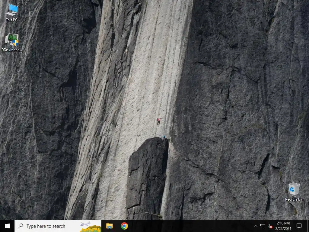309x232 pixels.
Task: Open File Explorer from taskbar
Action: [109, 226]
